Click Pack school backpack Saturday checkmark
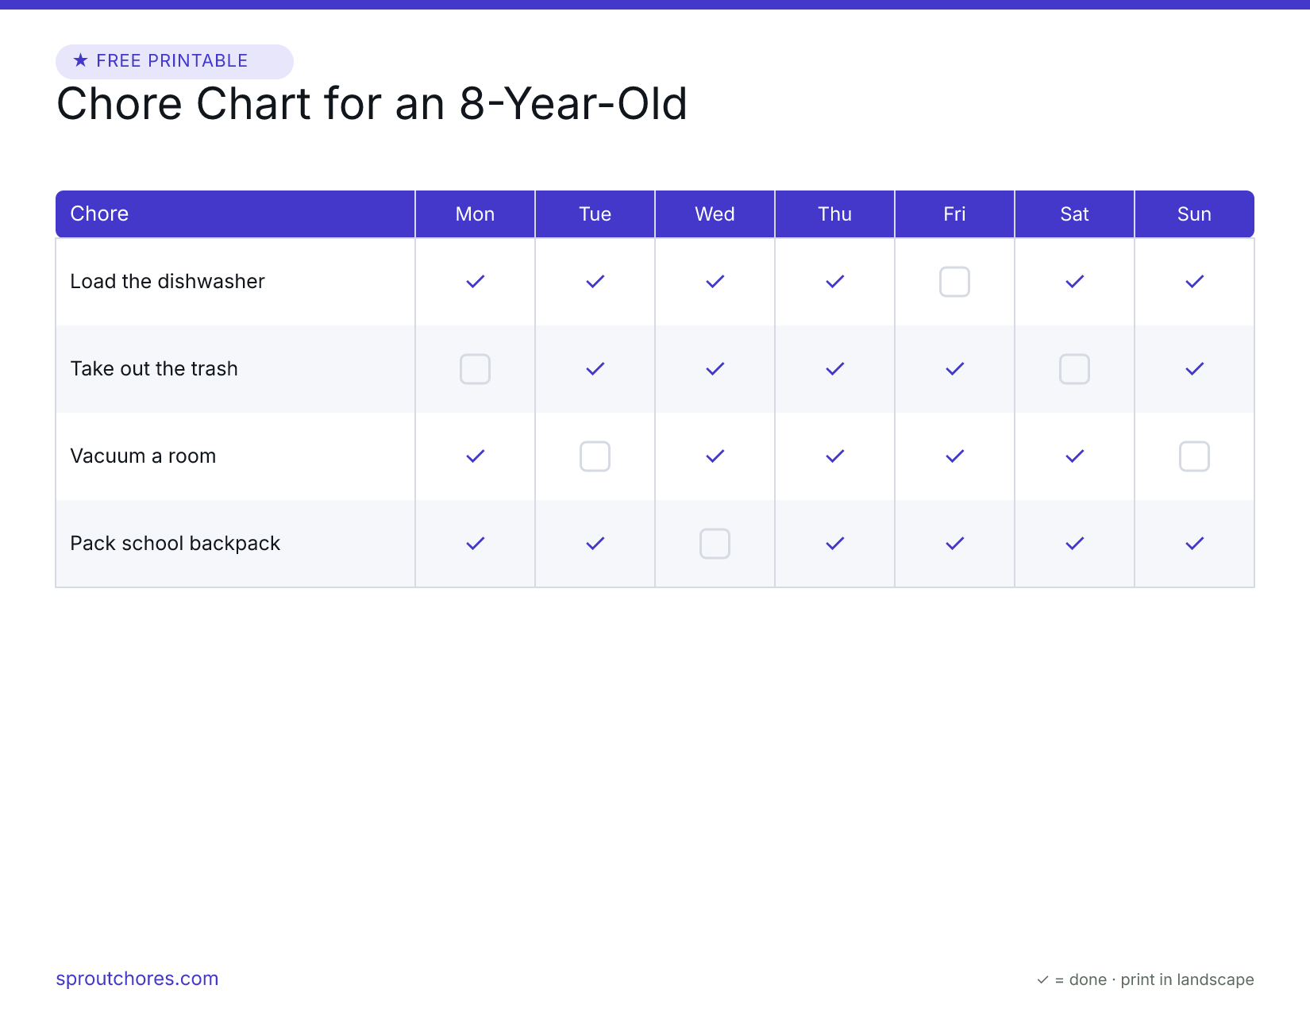1310x1012 pixels. point(1074,544)
